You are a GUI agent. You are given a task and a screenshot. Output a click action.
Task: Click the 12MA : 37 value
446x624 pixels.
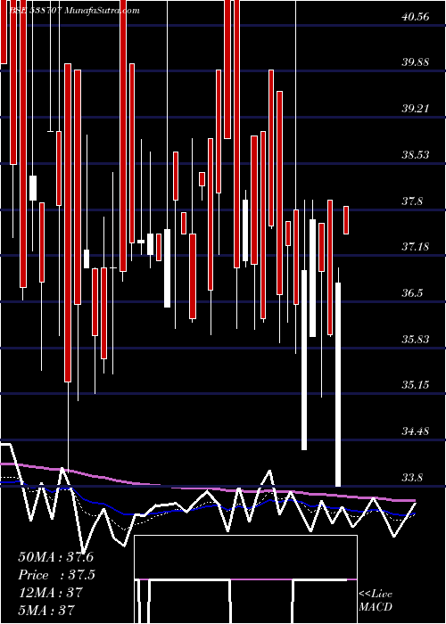point(51,592)
